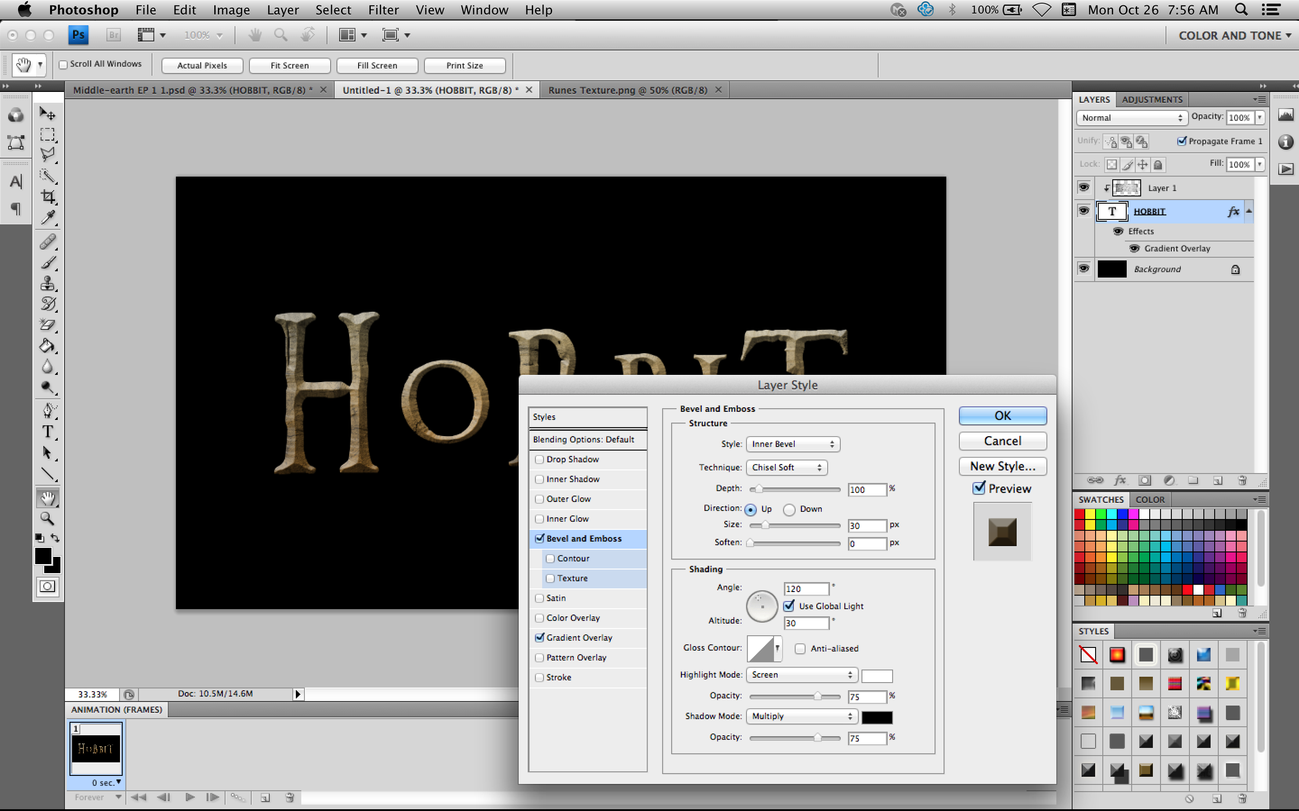Enable the Drop Shadow checkbox

coord(539,460)
